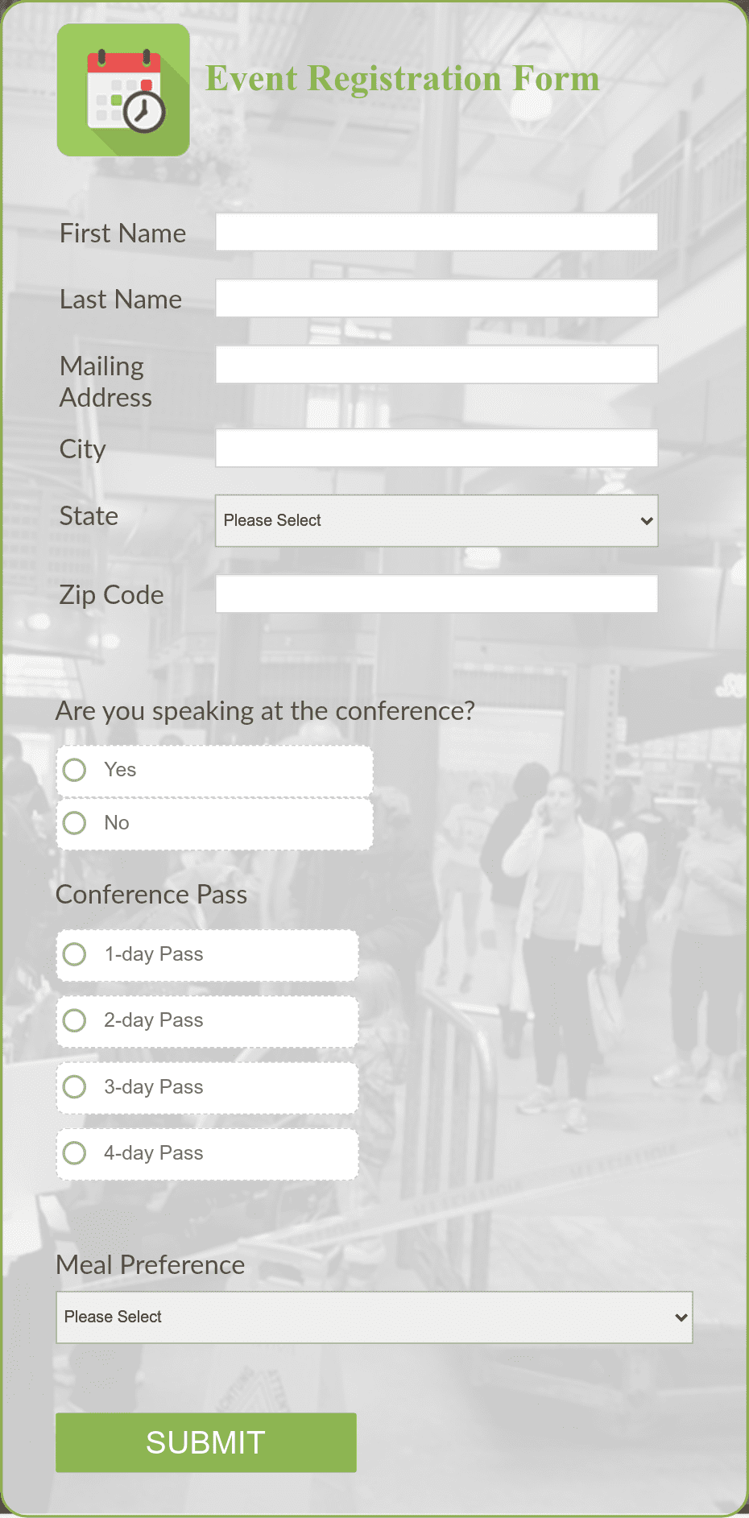The image size is (749, 1518).
Task: Open the Meal Preference dropdown
Action: (374, 1317)
